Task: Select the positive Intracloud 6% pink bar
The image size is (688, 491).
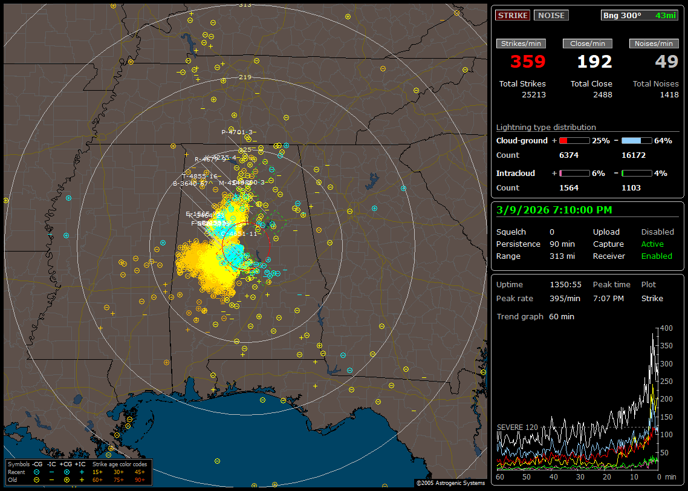Action: pyautogui.click(x=574, y=174)
